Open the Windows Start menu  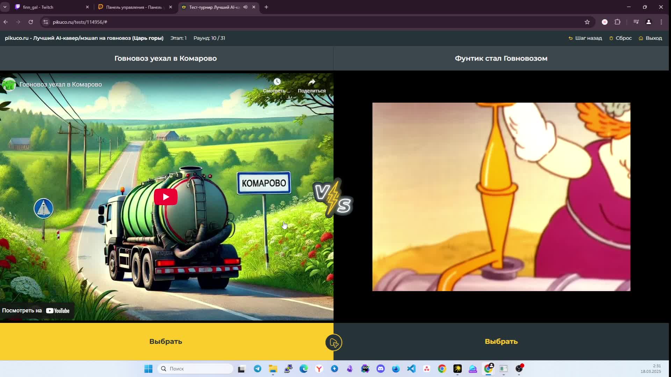tap(148, 369)
